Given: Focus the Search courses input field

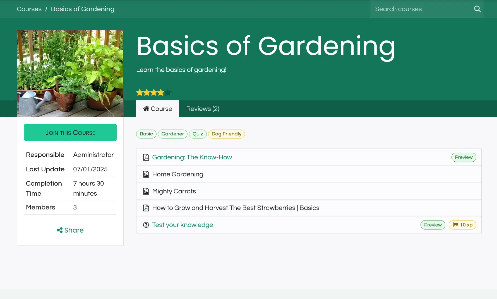Looking at the screenshot, I should click(420, 9).
